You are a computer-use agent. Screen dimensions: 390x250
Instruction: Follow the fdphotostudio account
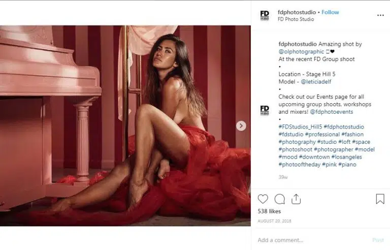[330, 12]
